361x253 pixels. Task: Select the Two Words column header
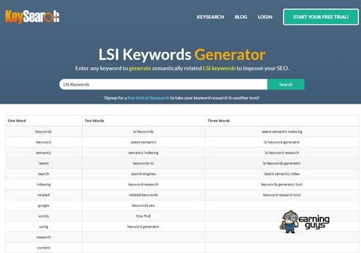tap(95, 121)
